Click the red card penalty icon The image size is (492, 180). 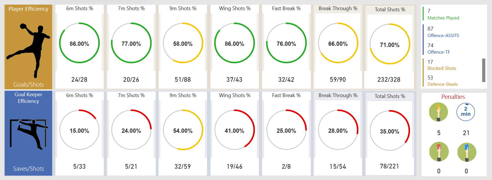pos(439,152)
